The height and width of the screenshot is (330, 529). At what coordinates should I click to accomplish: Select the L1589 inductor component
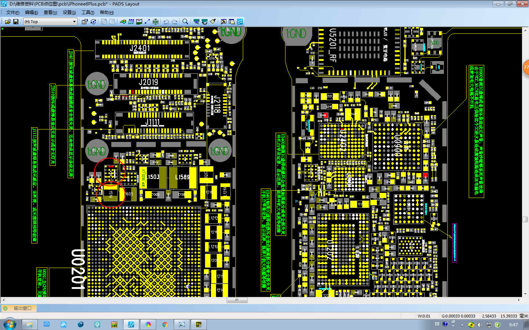tap(183, 177)
